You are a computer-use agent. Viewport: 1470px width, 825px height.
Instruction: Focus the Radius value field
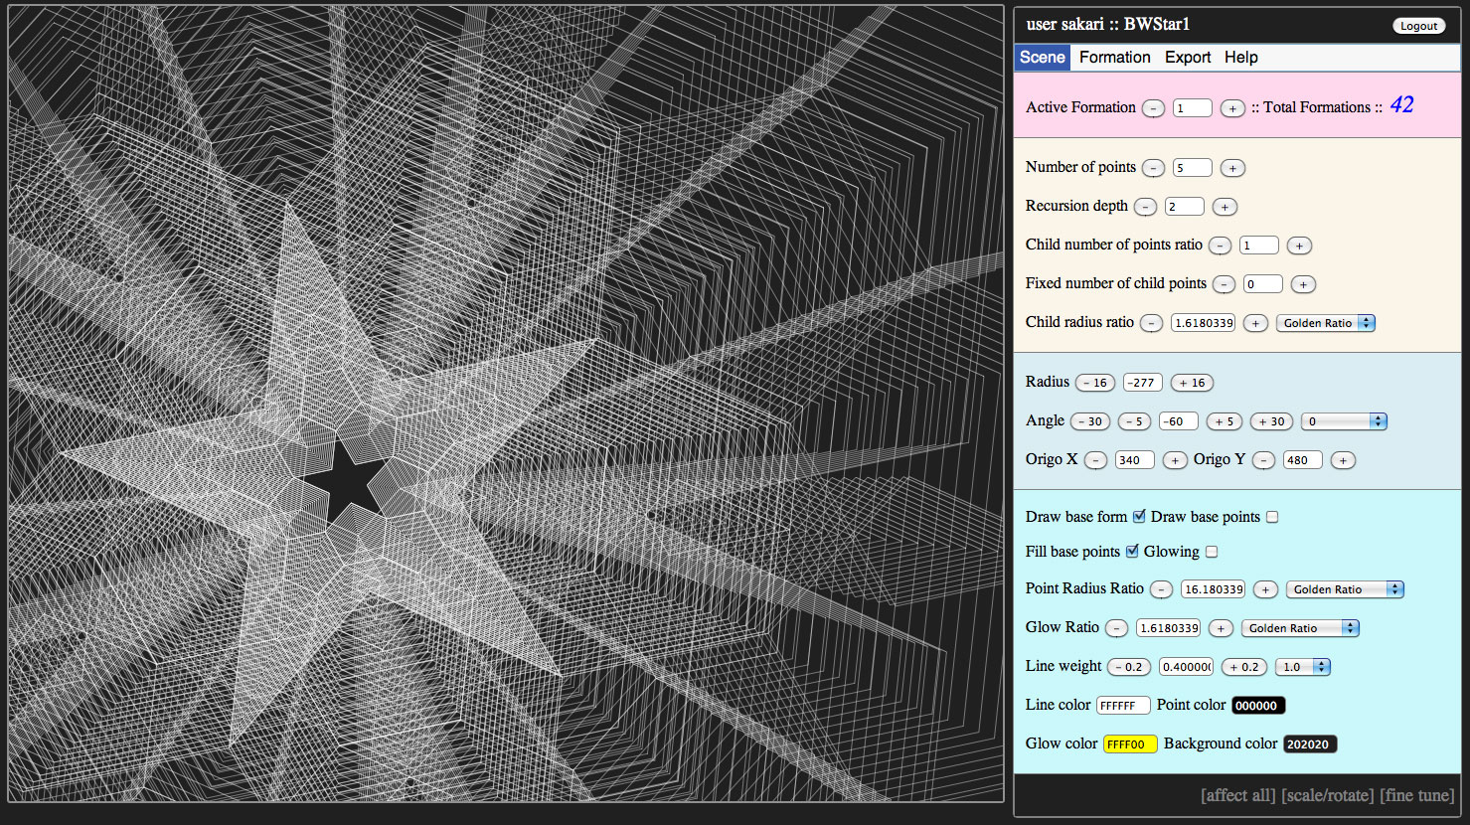1143,383
